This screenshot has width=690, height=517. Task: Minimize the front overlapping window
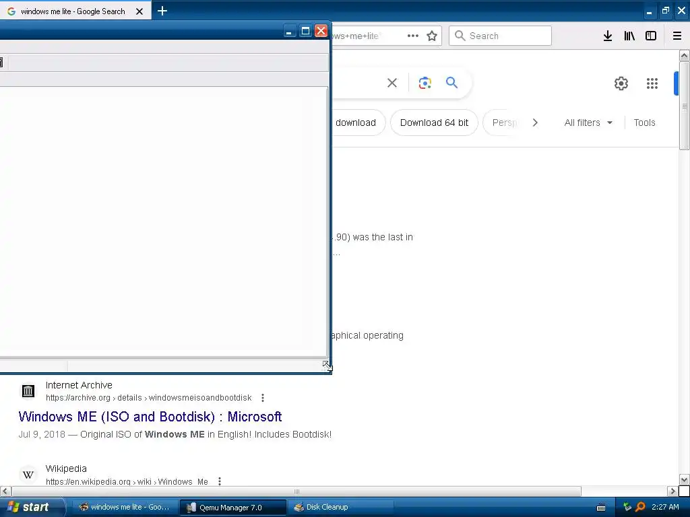click(289, 31)
